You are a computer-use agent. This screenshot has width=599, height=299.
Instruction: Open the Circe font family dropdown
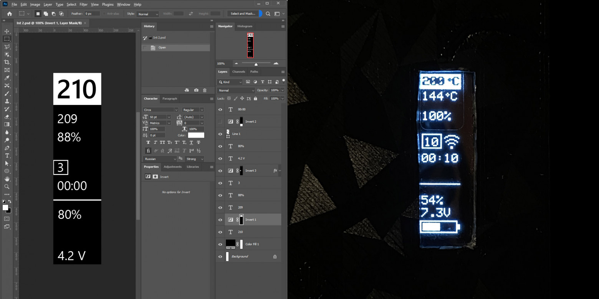pos(160,110)
